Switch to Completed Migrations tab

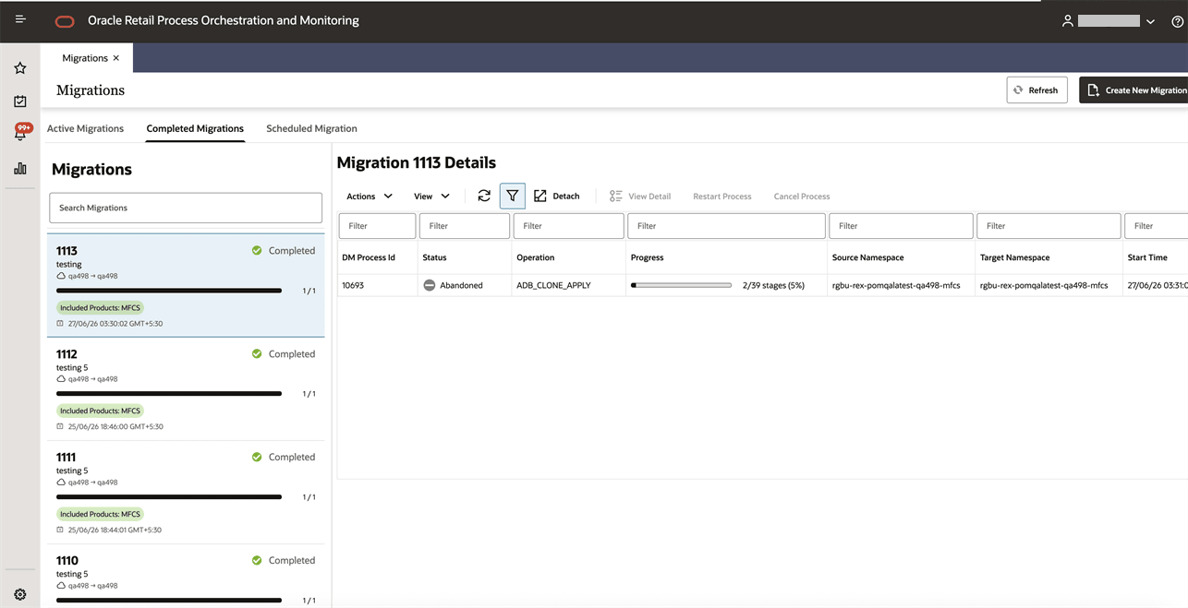tap(195, 128)
